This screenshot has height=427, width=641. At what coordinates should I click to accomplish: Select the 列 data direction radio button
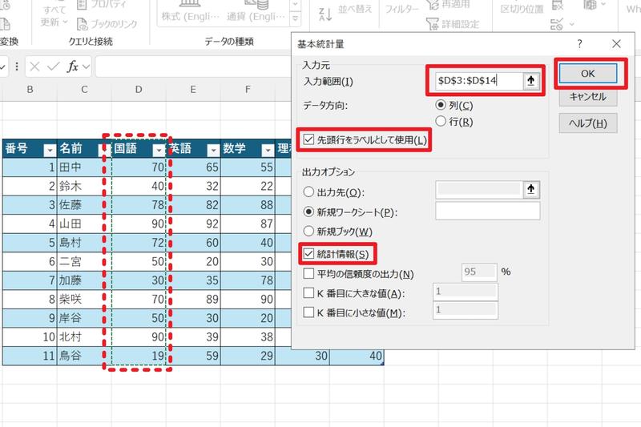click(x=440, y=105)
